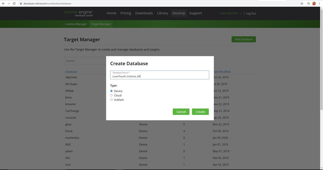This screenshot has height=170, width=323.
Task: Open the Downloads nav item
Action: [x=144, y=13]
